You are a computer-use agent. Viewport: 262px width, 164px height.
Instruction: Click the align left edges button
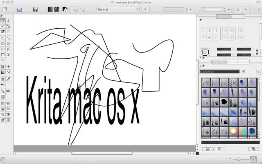click(x=203, y=30)
